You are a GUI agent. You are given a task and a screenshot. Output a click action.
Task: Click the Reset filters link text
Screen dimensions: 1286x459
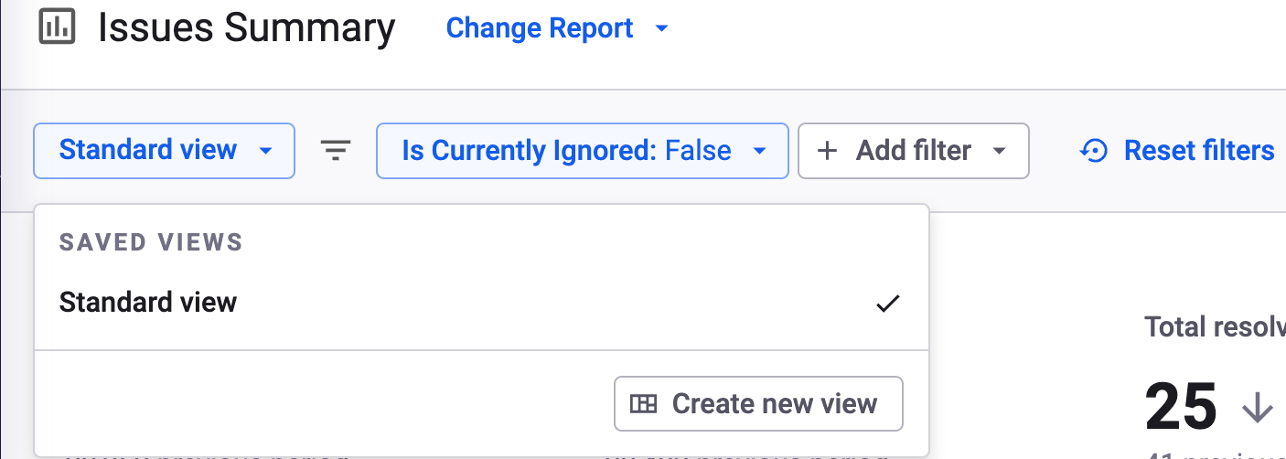[1198, 151]
